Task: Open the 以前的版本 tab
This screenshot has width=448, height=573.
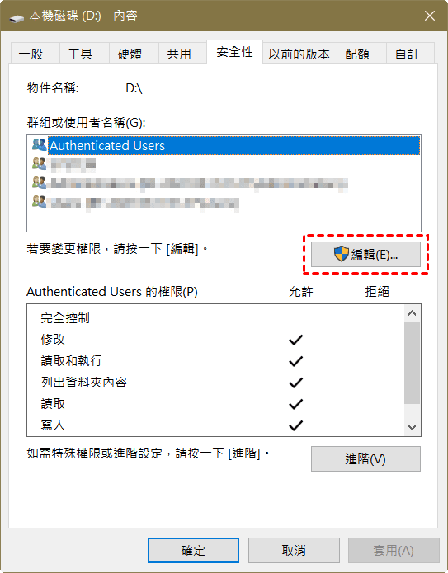Action: [299, 54]
